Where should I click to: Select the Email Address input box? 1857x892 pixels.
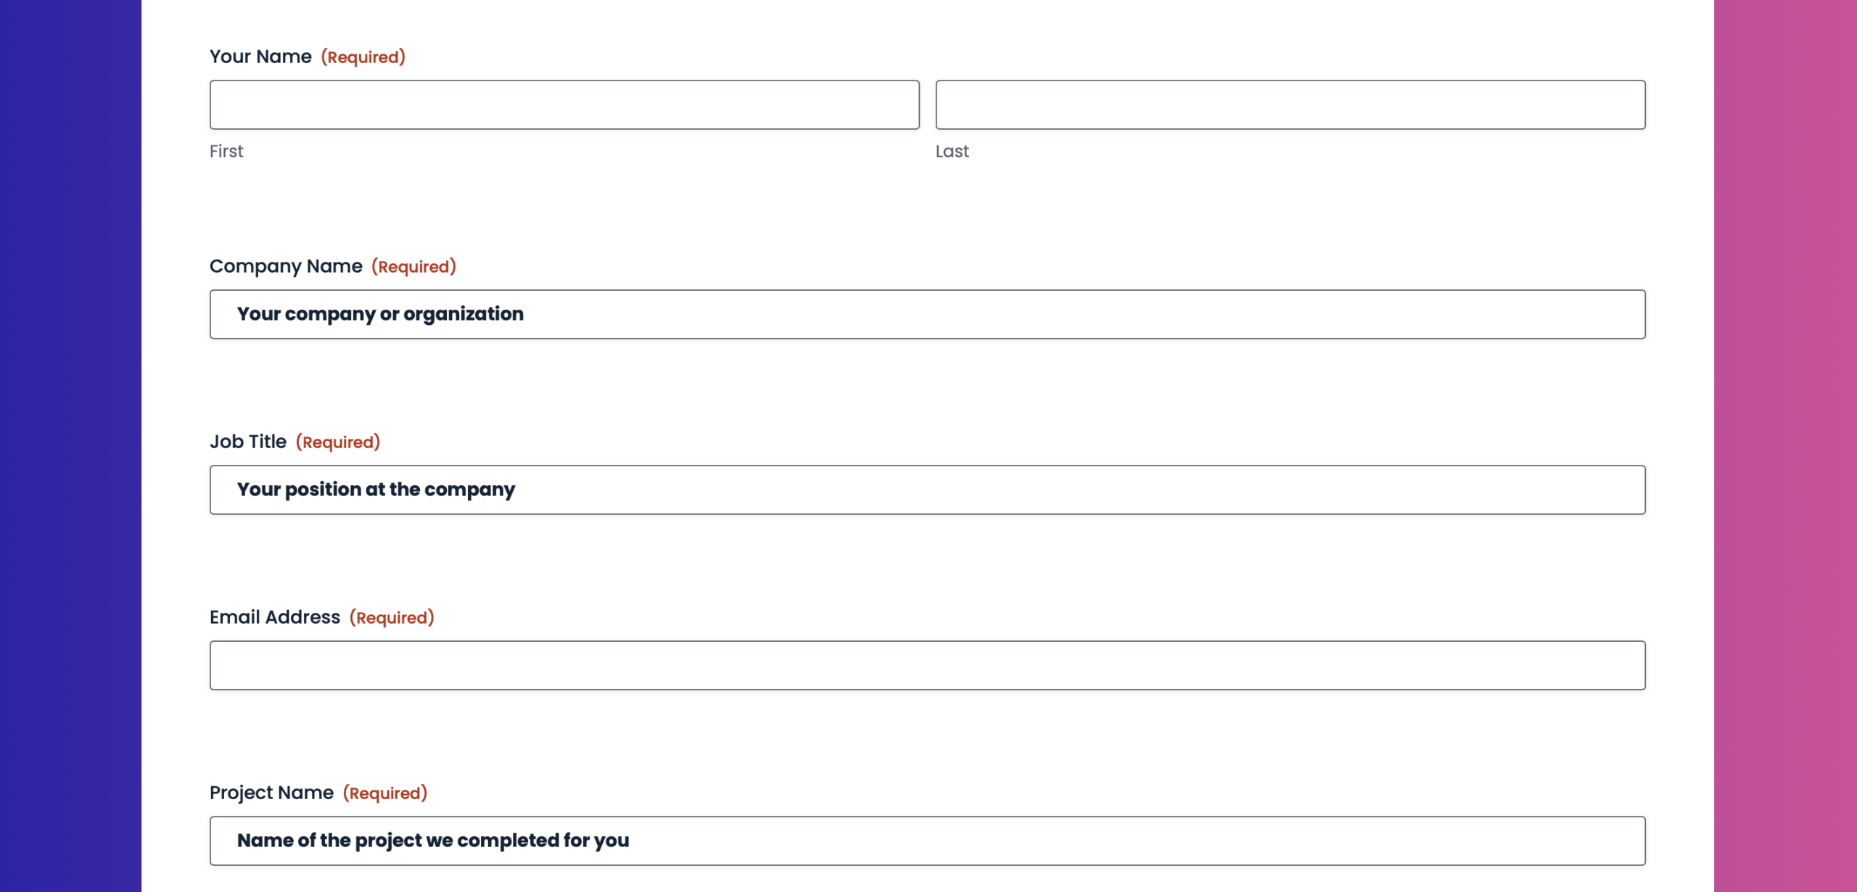point(927,666)
